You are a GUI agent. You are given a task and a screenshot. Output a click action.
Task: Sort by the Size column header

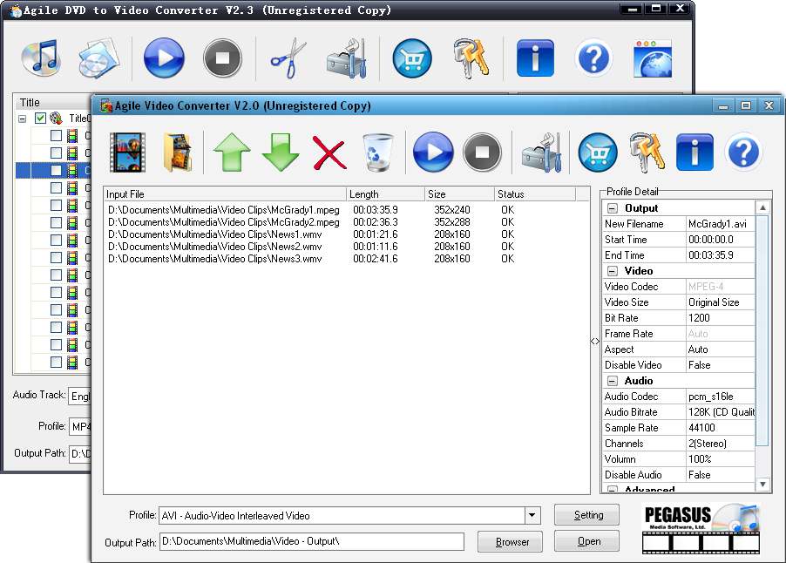tap(460, 194)
